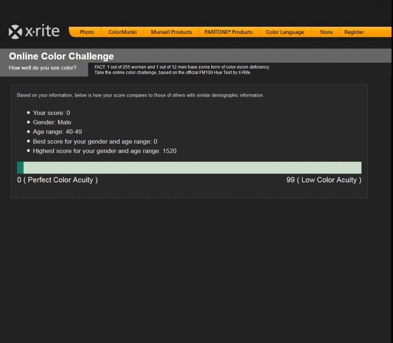This screenshot has height=343, width=393.
Task: Click the light green acuity score bar
Action: (x=192, y=168)
